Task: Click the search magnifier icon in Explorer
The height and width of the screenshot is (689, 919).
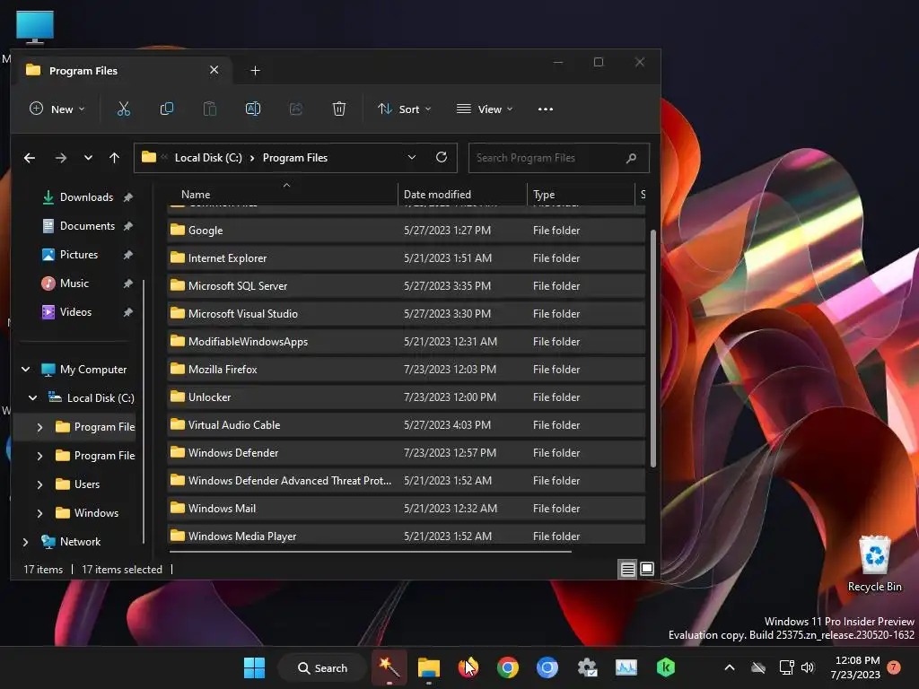Action: (631, 158)
